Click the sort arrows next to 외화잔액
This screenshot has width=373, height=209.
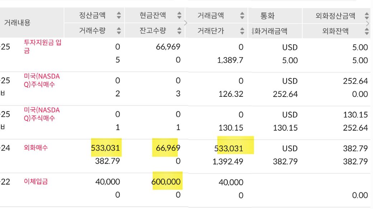367,31
